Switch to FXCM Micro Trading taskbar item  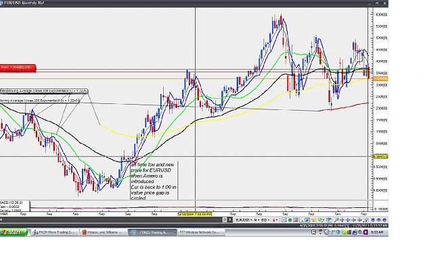coord(55,232)
